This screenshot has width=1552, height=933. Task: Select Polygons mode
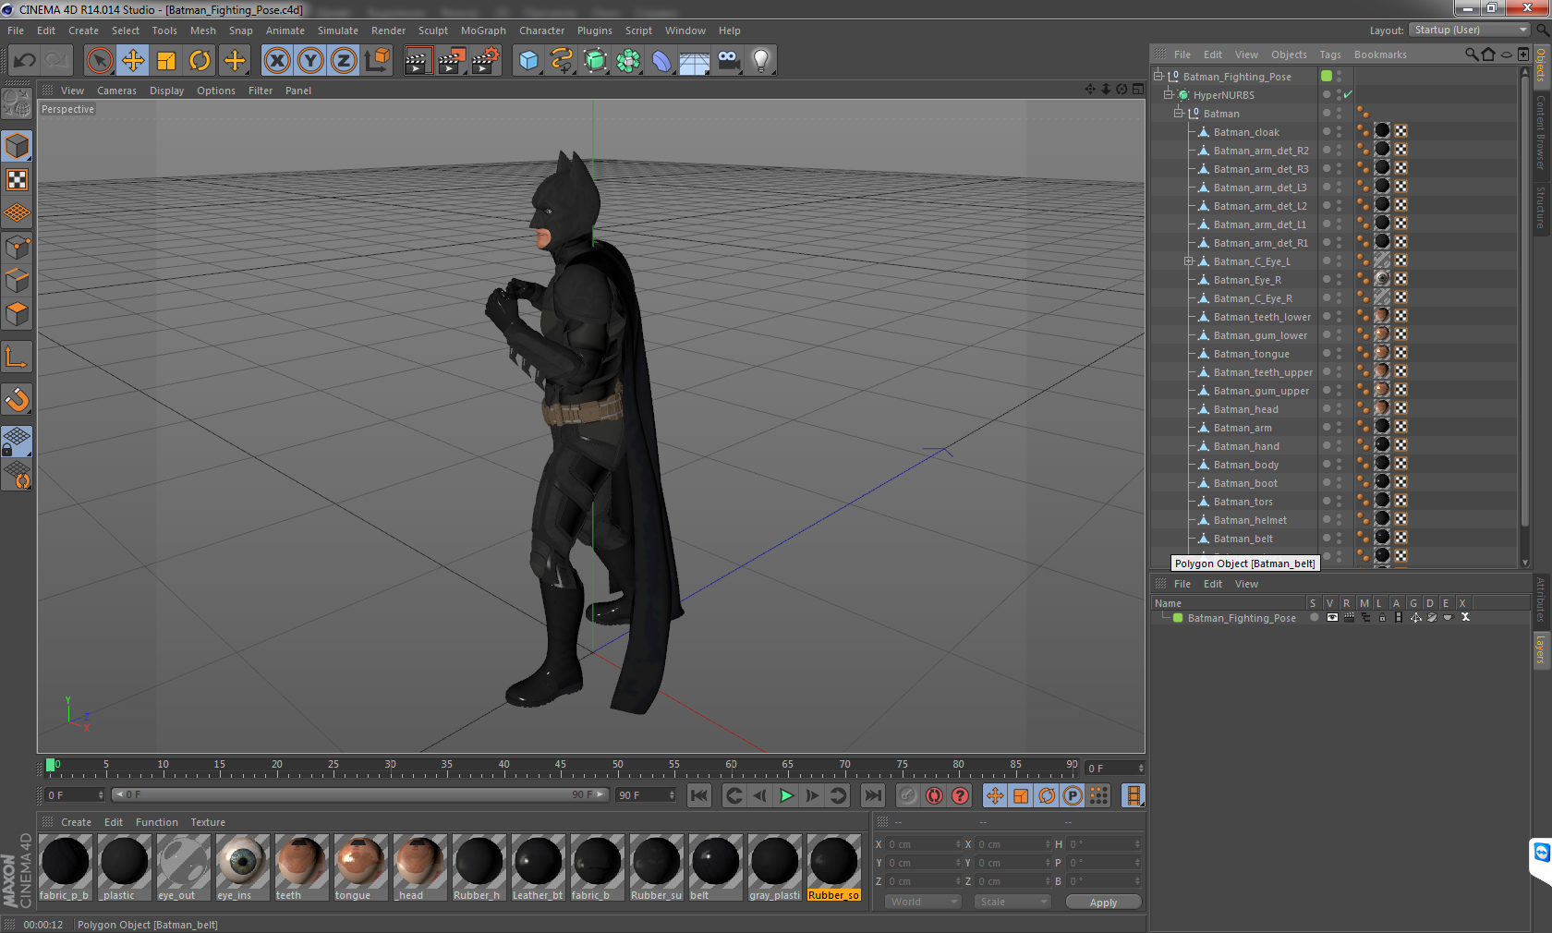(x=18, y=314)
